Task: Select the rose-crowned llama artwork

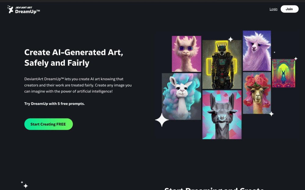Action: pyautogui.click(x=257, y=93)
